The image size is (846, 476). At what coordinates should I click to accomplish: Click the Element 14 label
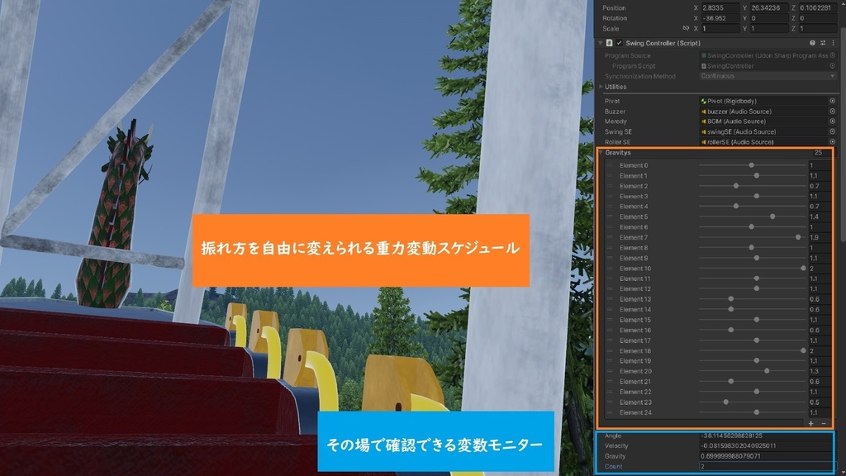635,309
